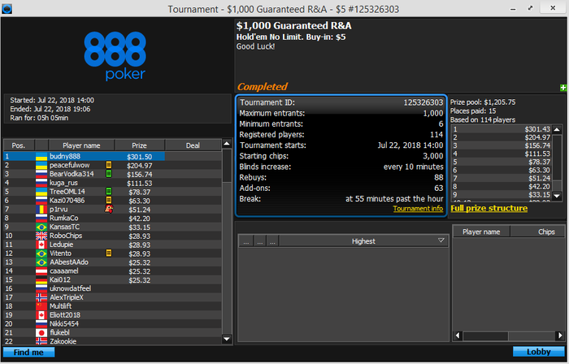This screenshot has width=569, height=364.
Task: Click the Russian flag beside kuga_rus
Action: [41, 183]
